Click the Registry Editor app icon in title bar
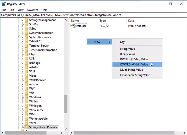 point(4,4)
